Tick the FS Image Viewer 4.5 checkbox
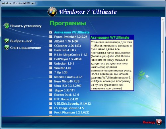 pyautogui.click(x=50, y=108)
